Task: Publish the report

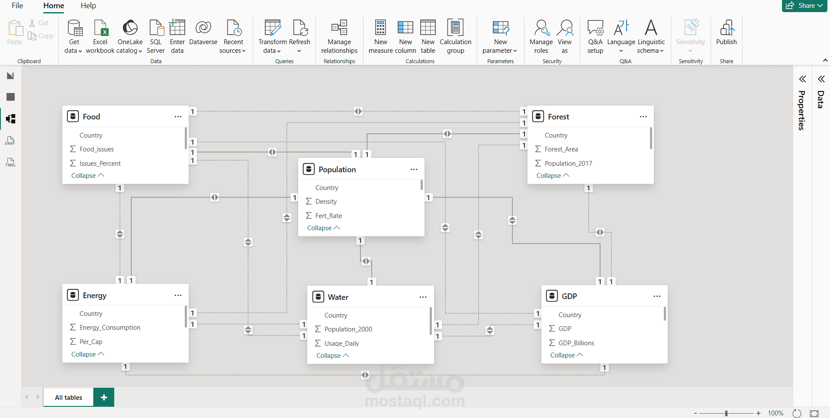Action: (x=727, y=33)
